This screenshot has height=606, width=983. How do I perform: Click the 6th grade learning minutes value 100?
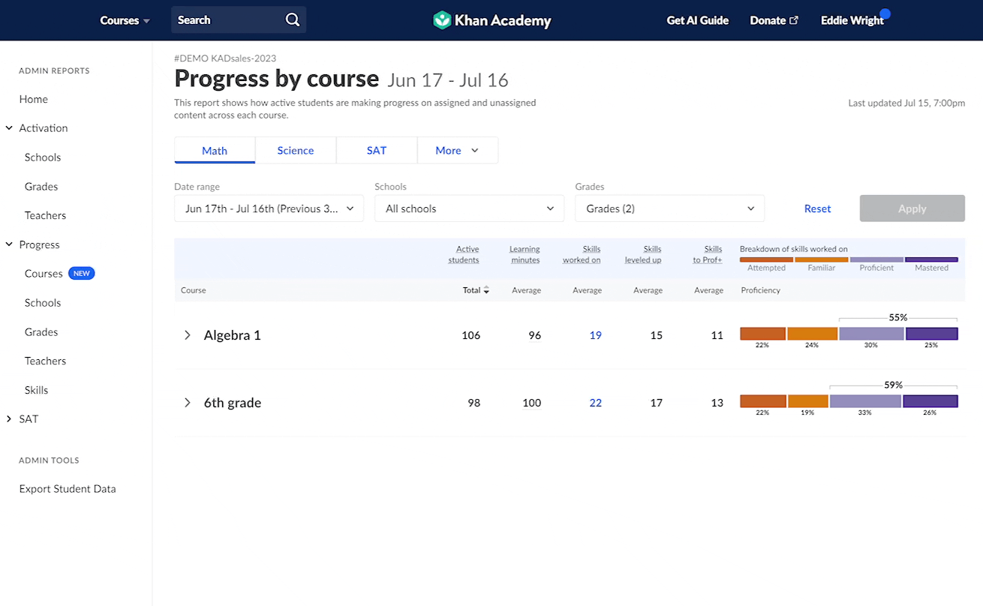pos(532,403)
